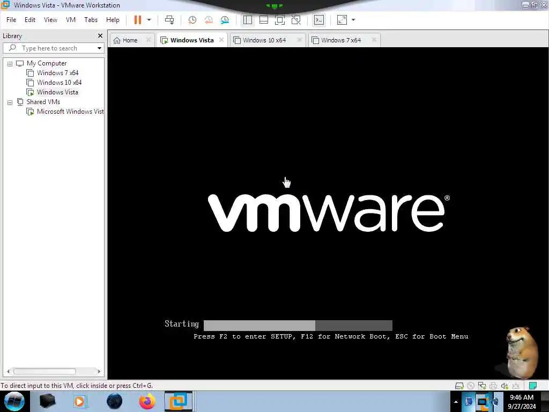This screenshot has width=549, height=412.
Task: Switch to Unity mode icon
Action: (296, 20)
